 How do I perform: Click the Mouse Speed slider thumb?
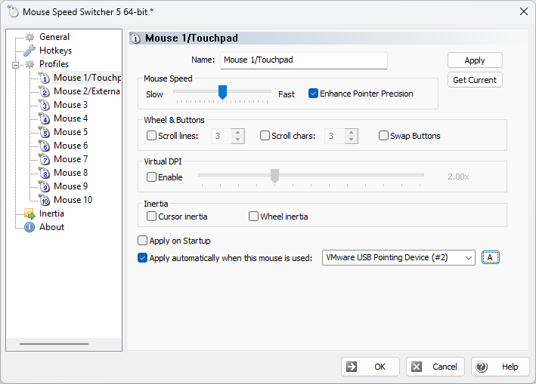coord(222,93)
